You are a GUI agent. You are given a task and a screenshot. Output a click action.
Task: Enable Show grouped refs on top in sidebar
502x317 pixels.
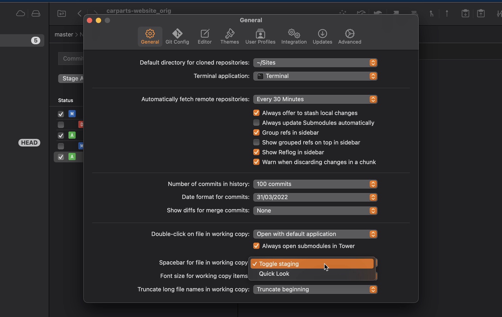pos(256,142)
